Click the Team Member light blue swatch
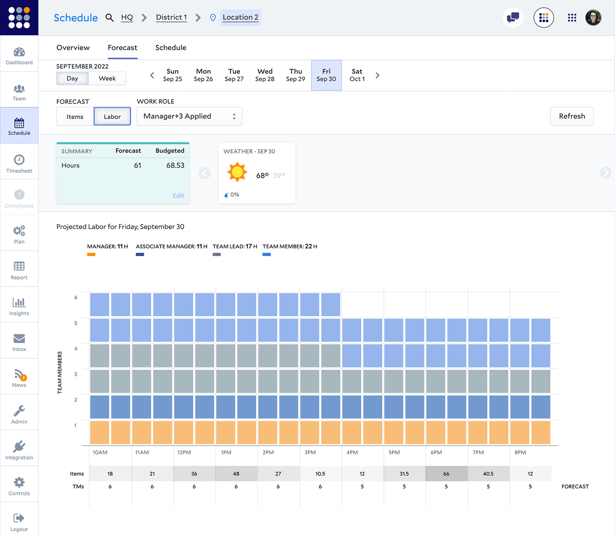The image size is (615, 537). [x=266, y=255]
